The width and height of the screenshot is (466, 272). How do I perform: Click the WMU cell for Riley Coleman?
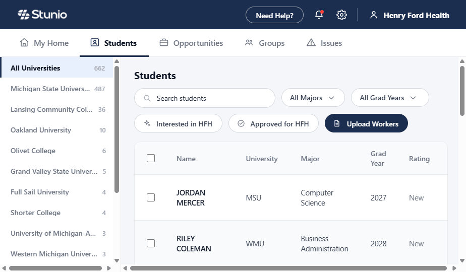point(255,243)
